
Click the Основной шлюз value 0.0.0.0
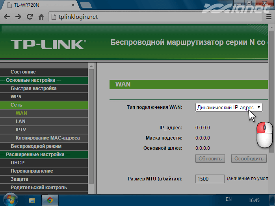203,148
